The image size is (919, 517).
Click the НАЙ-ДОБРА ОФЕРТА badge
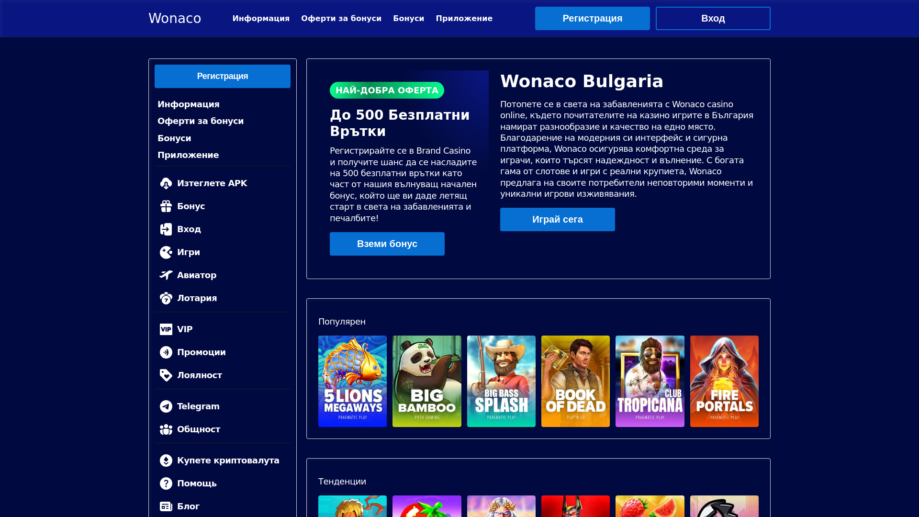coord(387,90)
